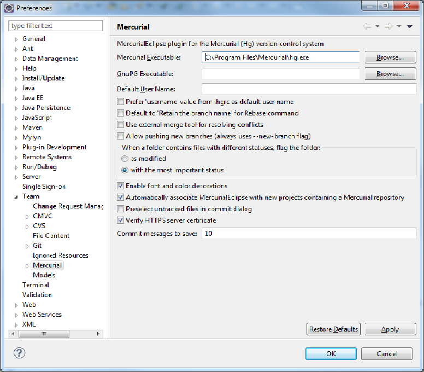Image resolution: width=424 pixels, height=372 pixels.
Task: Open the Ignored Resources preference page
Action: point(60,255)
